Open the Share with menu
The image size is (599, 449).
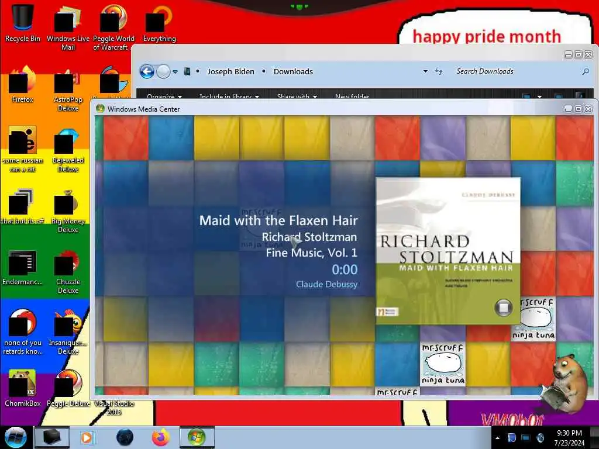pos(297,96)
